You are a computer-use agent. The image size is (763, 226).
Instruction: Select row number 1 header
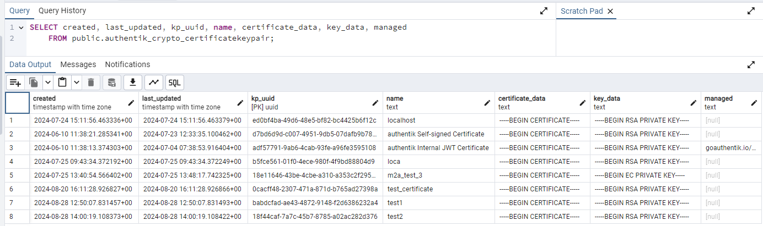pos(18,120)
